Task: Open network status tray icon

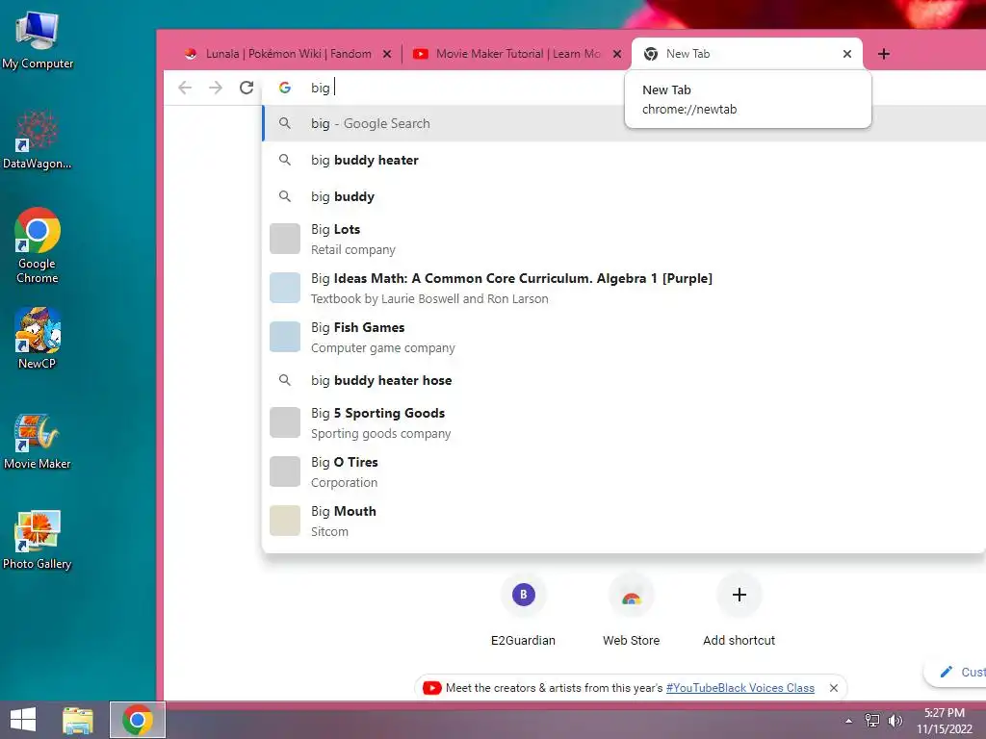Action: point(872,721)
